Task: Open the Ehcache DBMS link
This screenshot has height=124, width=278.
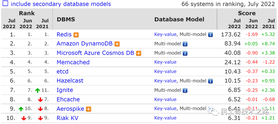Action: (x=68, y=99)
